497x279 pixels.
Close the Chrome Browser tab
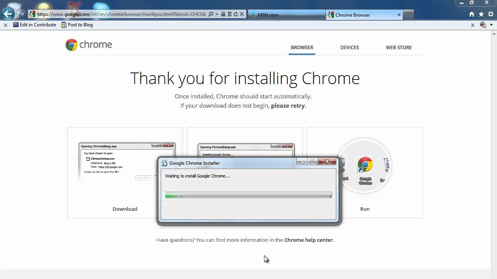click(399, 15)
